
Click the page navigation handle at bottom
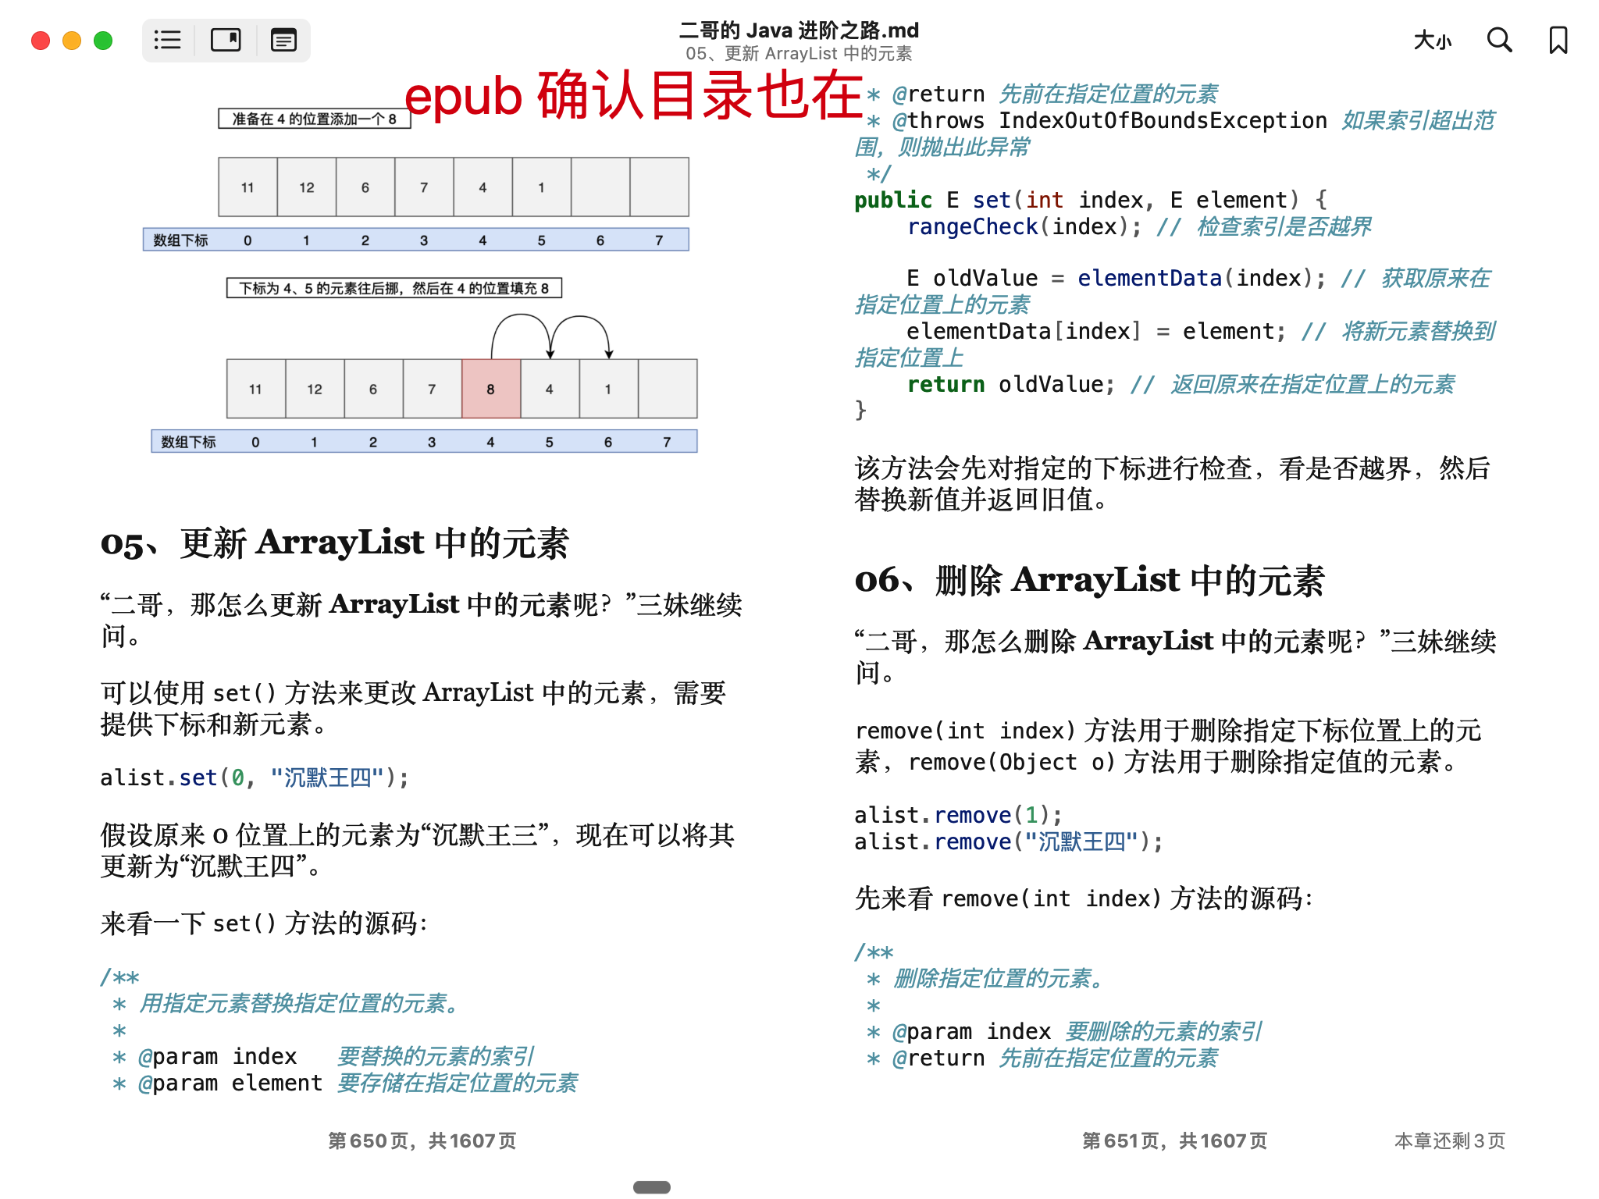651,1186
